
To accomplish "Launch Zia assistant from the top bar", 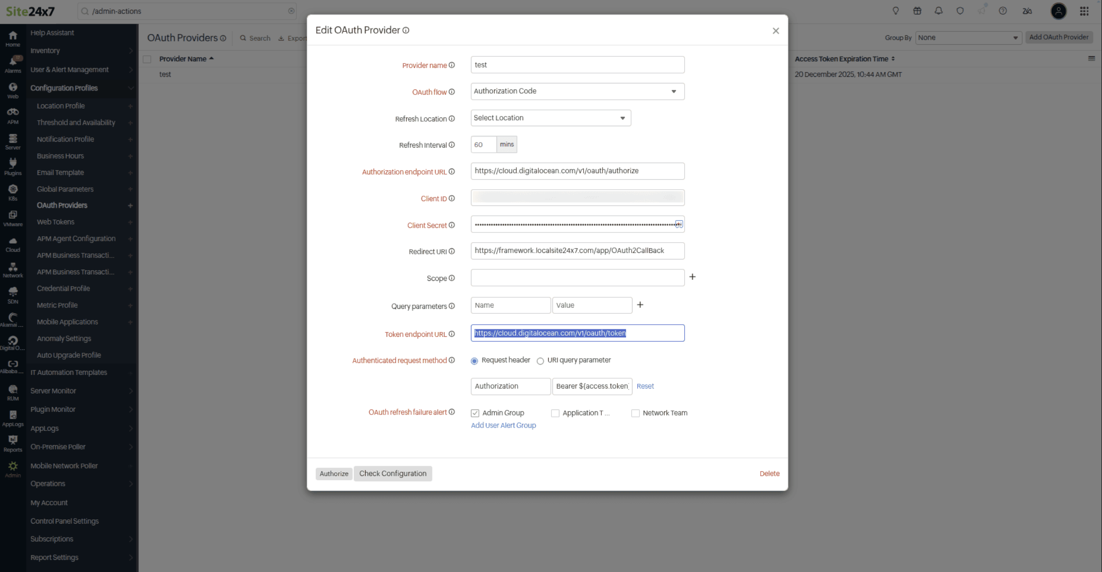I will click(x=1027, y=11).
